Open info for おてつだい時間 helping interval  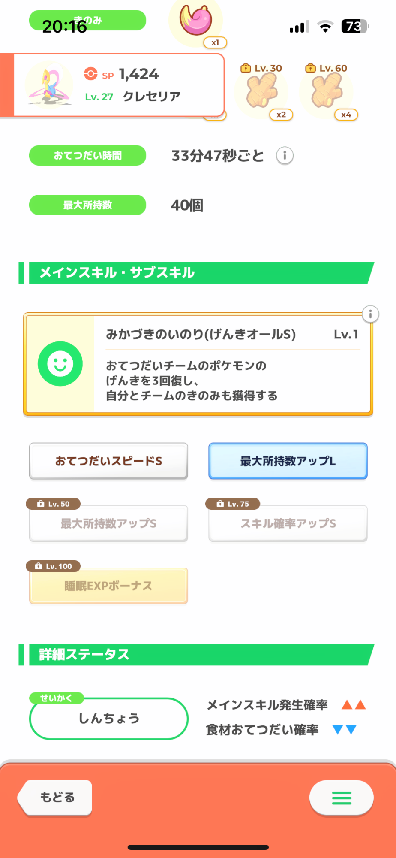tap(285, 155)
